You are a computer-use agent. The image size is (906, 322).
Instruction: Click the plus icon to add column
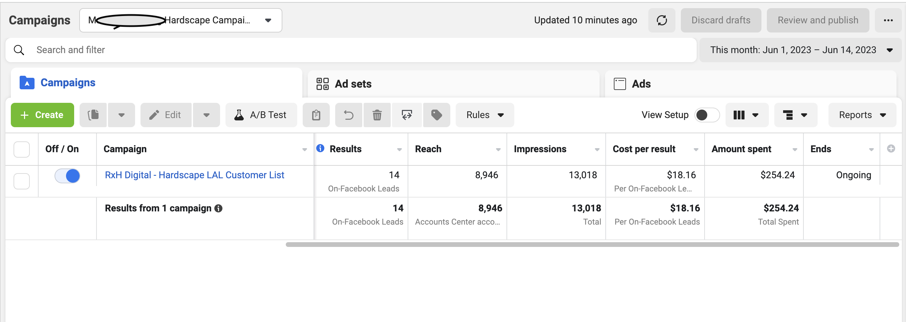tap(890, 149)
